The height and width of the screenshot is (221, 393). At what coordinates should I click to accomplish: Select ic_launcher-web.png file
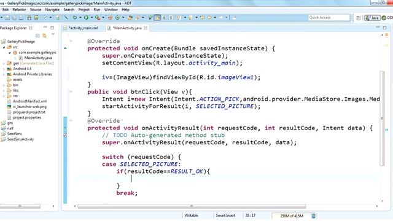tap(29, 107)
